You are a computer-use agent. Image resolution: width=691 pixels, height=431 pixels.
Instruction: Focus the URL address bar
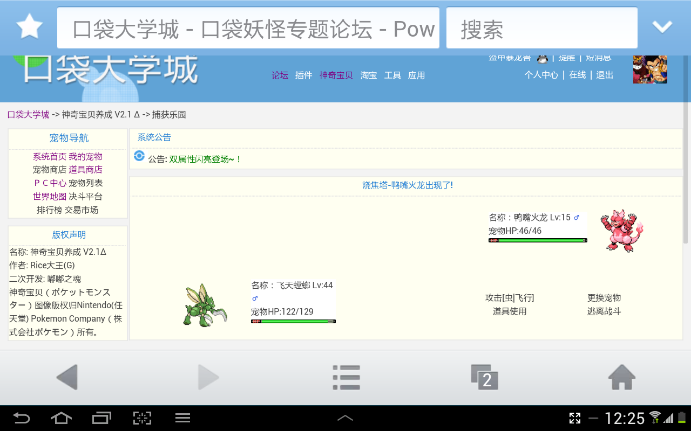click(248, 29)
